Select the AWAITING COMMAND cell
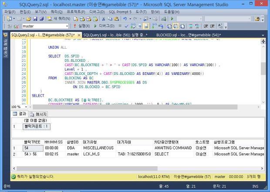Viewport: 270px width, 192px height. click(x=173, y=148)
